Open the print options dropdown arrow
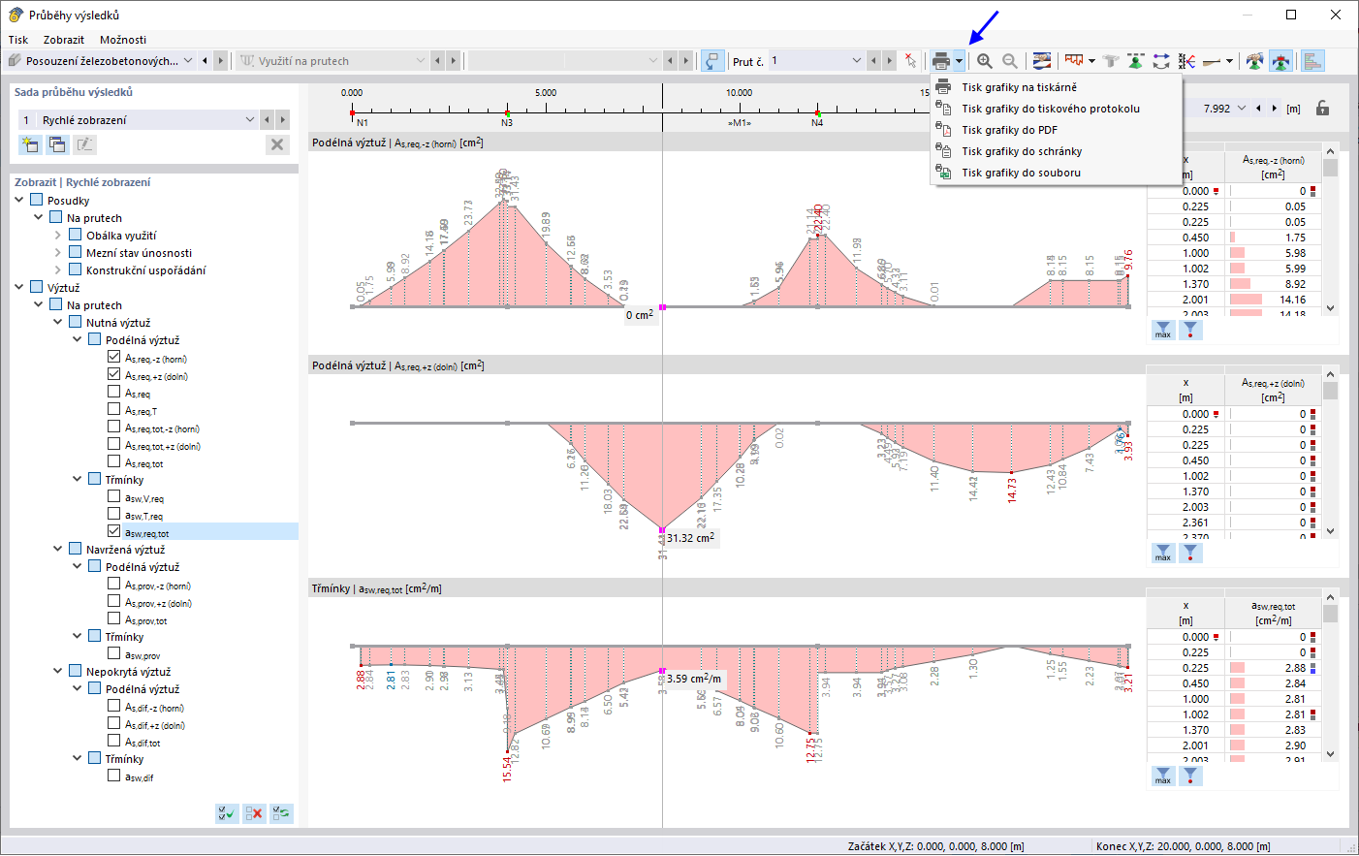Image resolution: width=1359 pixels, height=856 pixels. [x=959, y=61]
